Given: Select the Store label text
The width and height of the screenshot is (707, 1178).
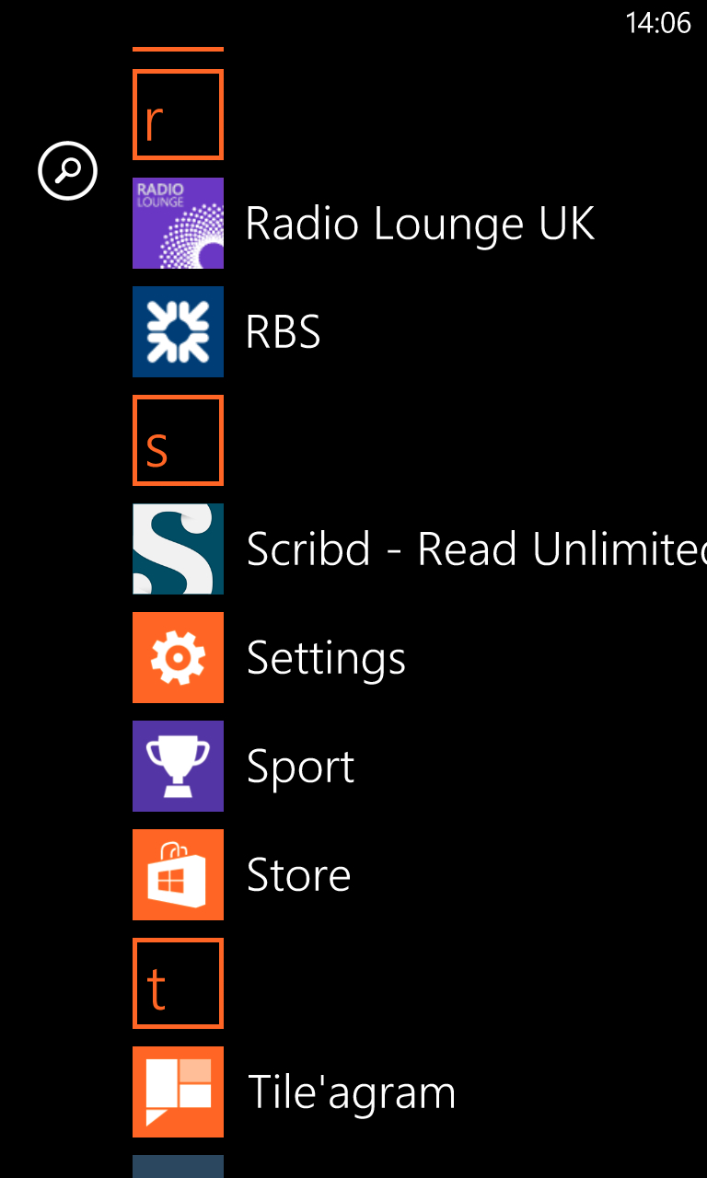Looking at the screenshot, I should [x=298, y=875].
